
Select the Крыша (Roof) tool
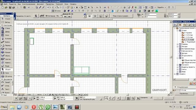[6, 52]
